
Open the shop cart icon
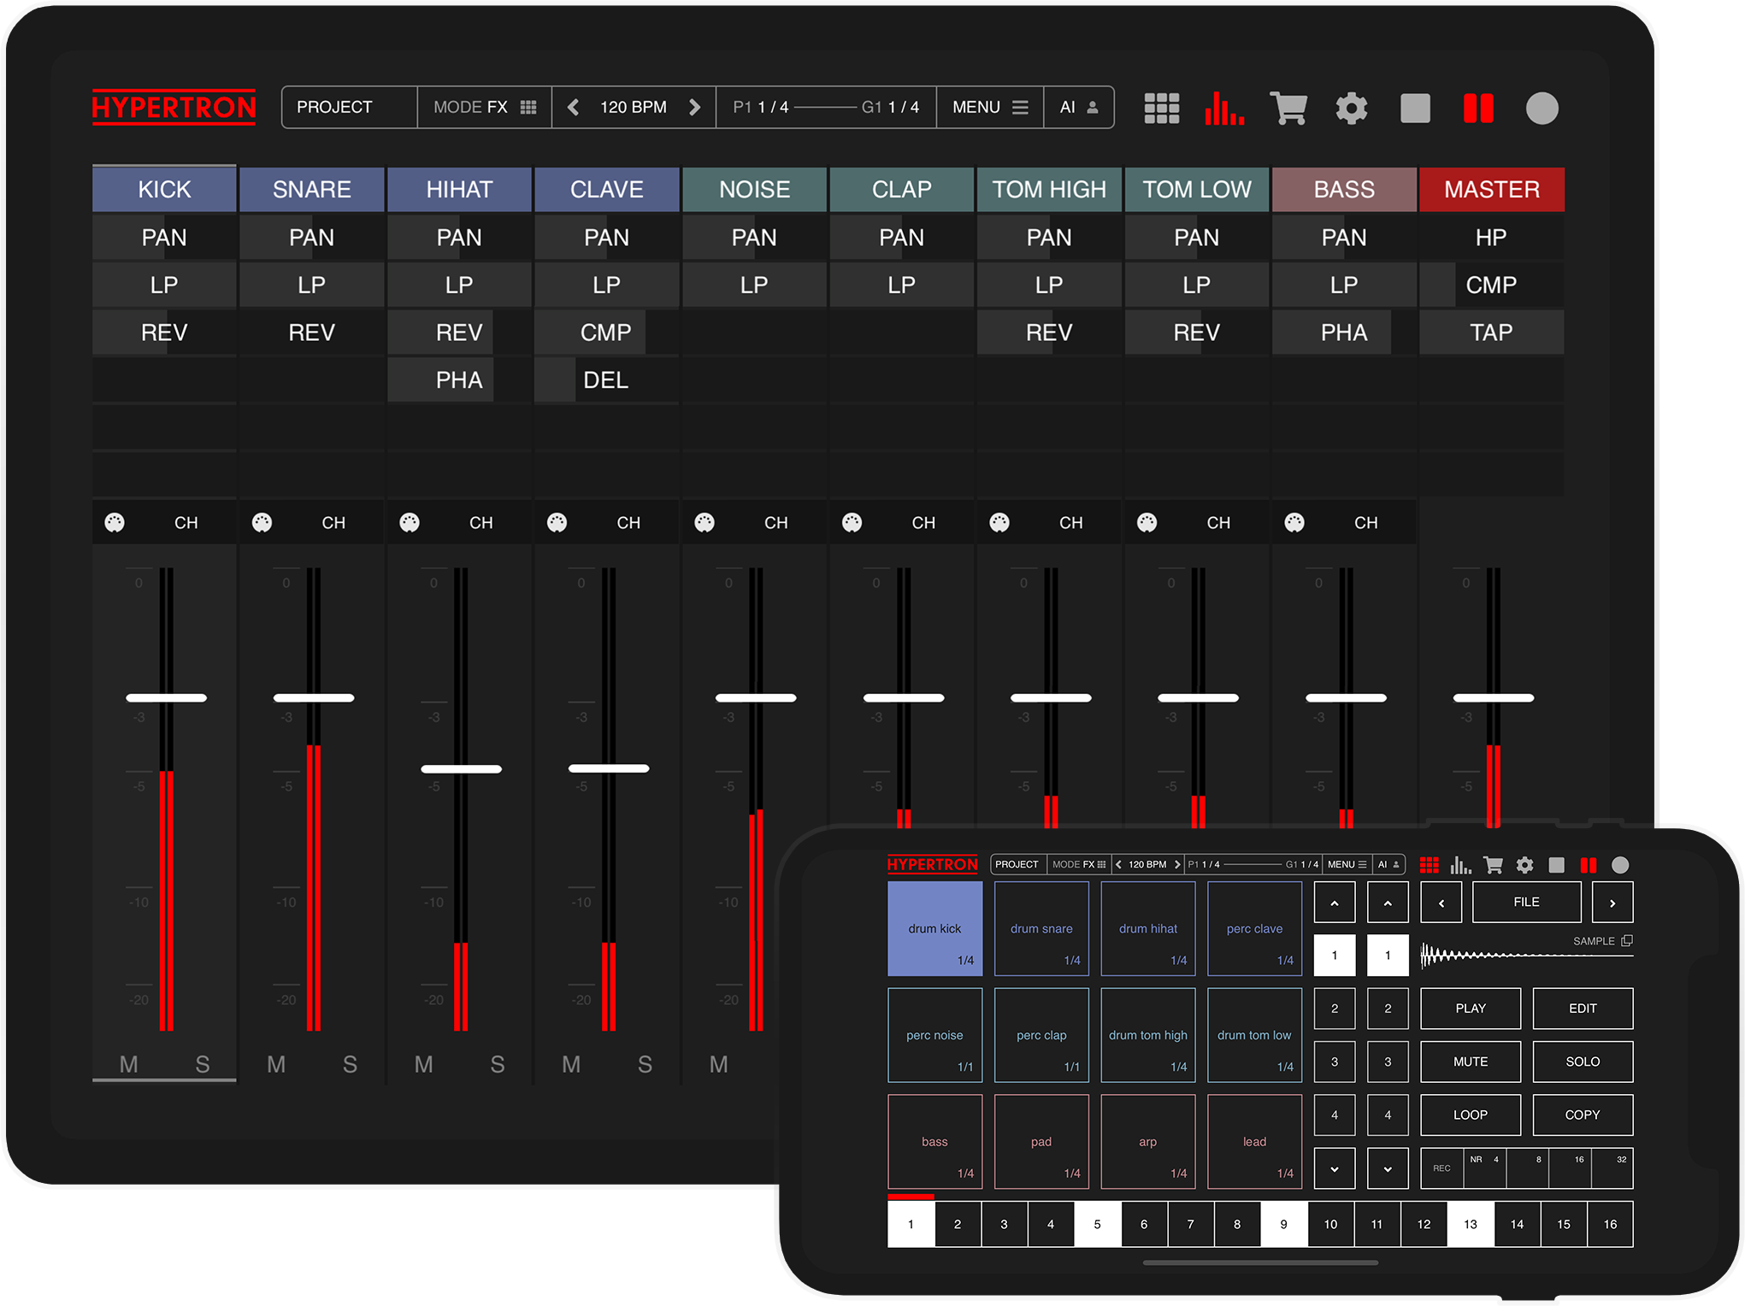click(x=1288, y=109)
